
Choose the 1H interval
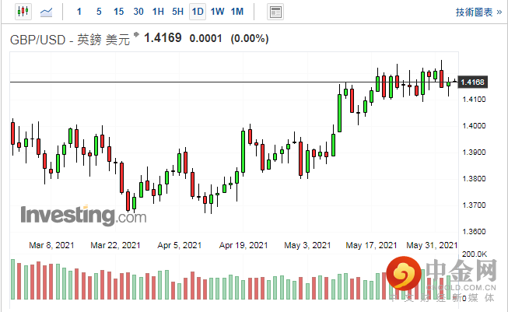pyautogui.click(x=158, y=12)
